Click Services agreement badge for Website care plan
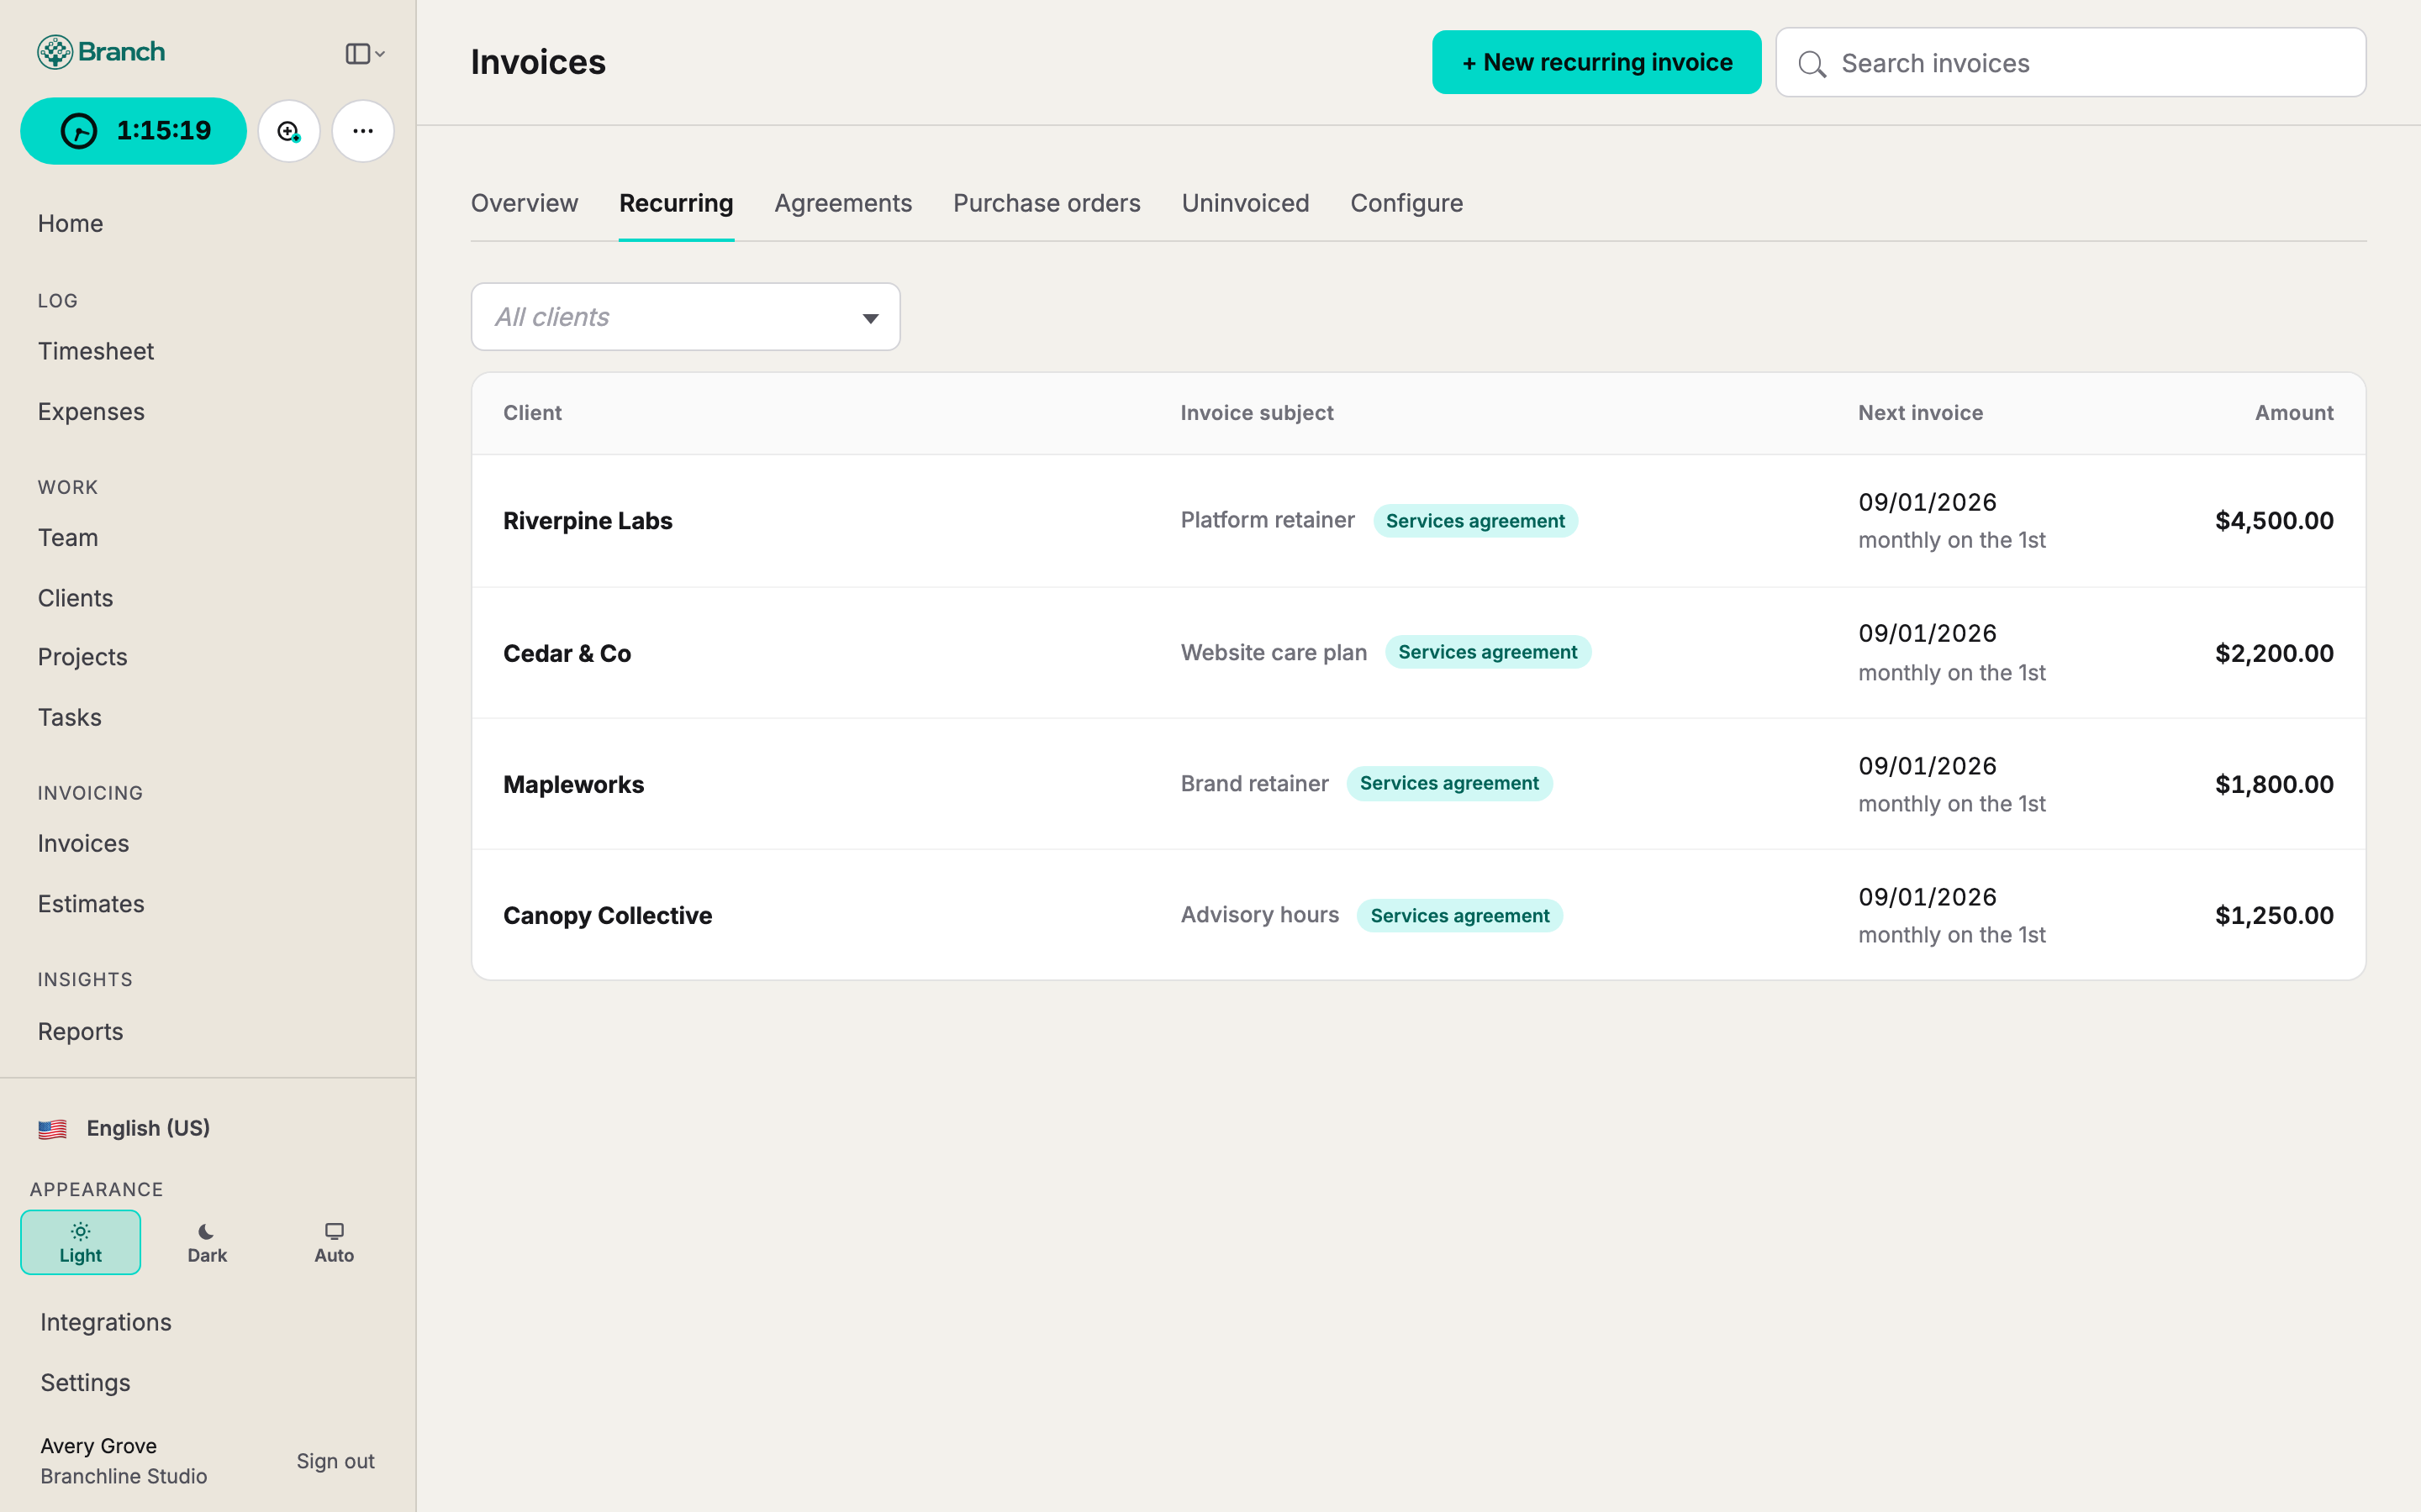The height and width of the screenshot is (1512, 2421). tap(1488, 652)
